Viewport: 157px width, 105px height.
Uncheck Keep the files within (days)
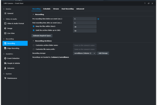point(34,26)
